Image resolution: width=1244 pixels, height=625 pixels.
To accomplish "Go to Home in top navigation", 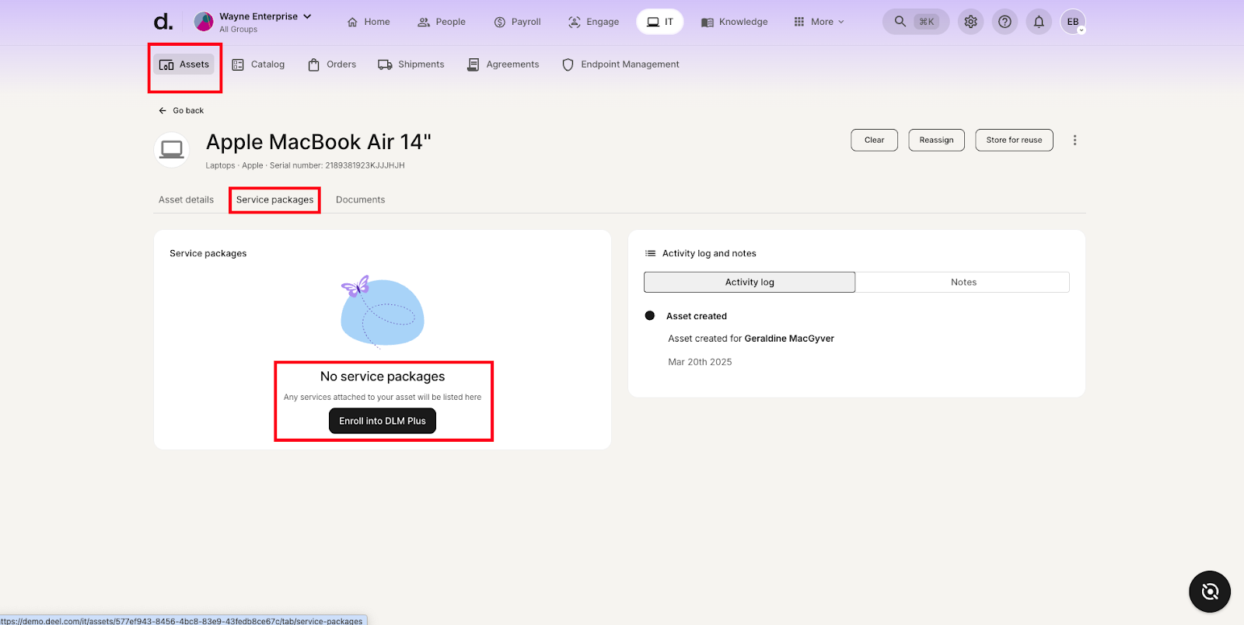I will tap(369, 22).
